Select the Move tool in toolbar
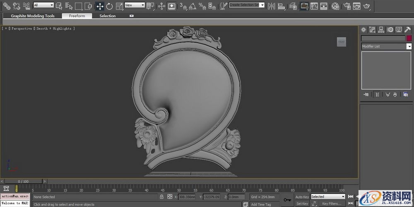 tap(100, 6)
